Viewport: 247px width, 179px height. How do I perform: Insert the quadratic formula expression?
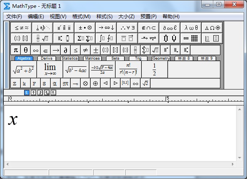(x=102, y=69)
